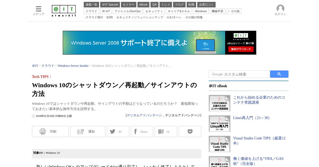Screen dimensions: 319x167
Task: Share the article on Facebook
Action: click(x=142, y=131)
